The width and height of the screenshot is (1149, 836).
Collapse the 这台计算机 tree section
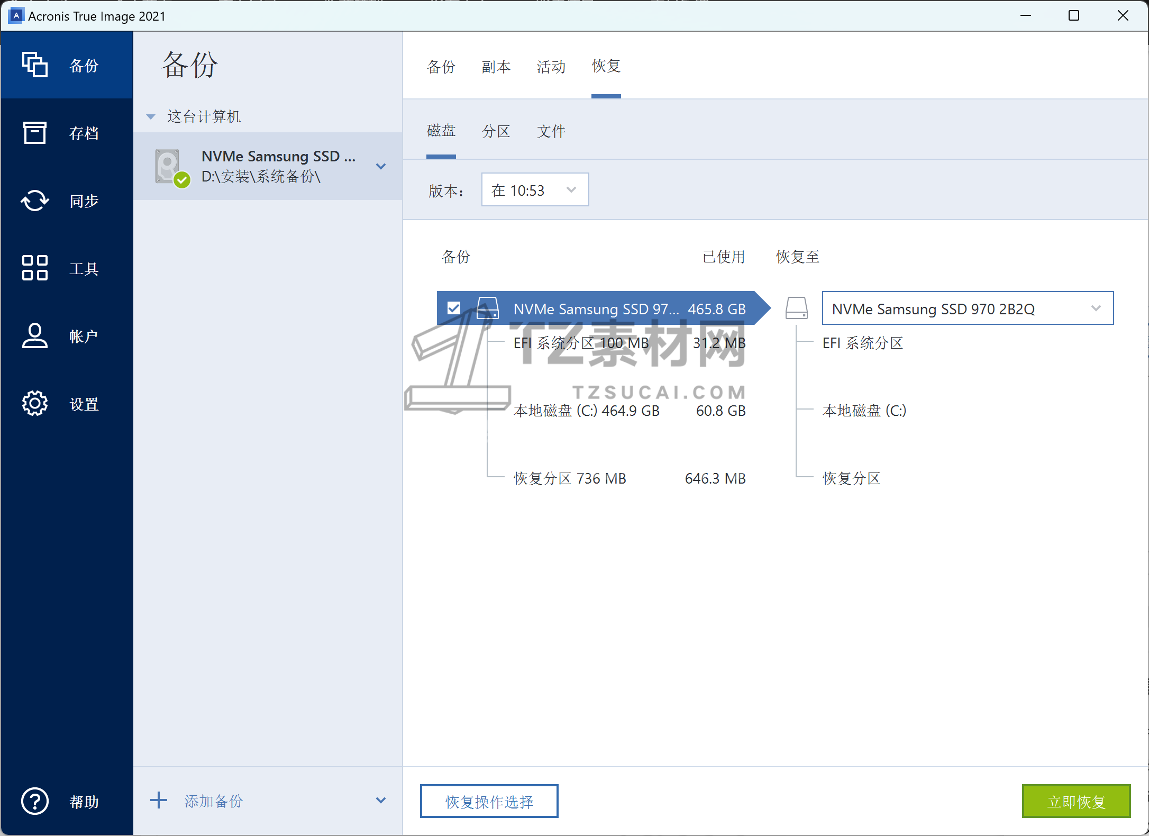[x=151, y=117]
